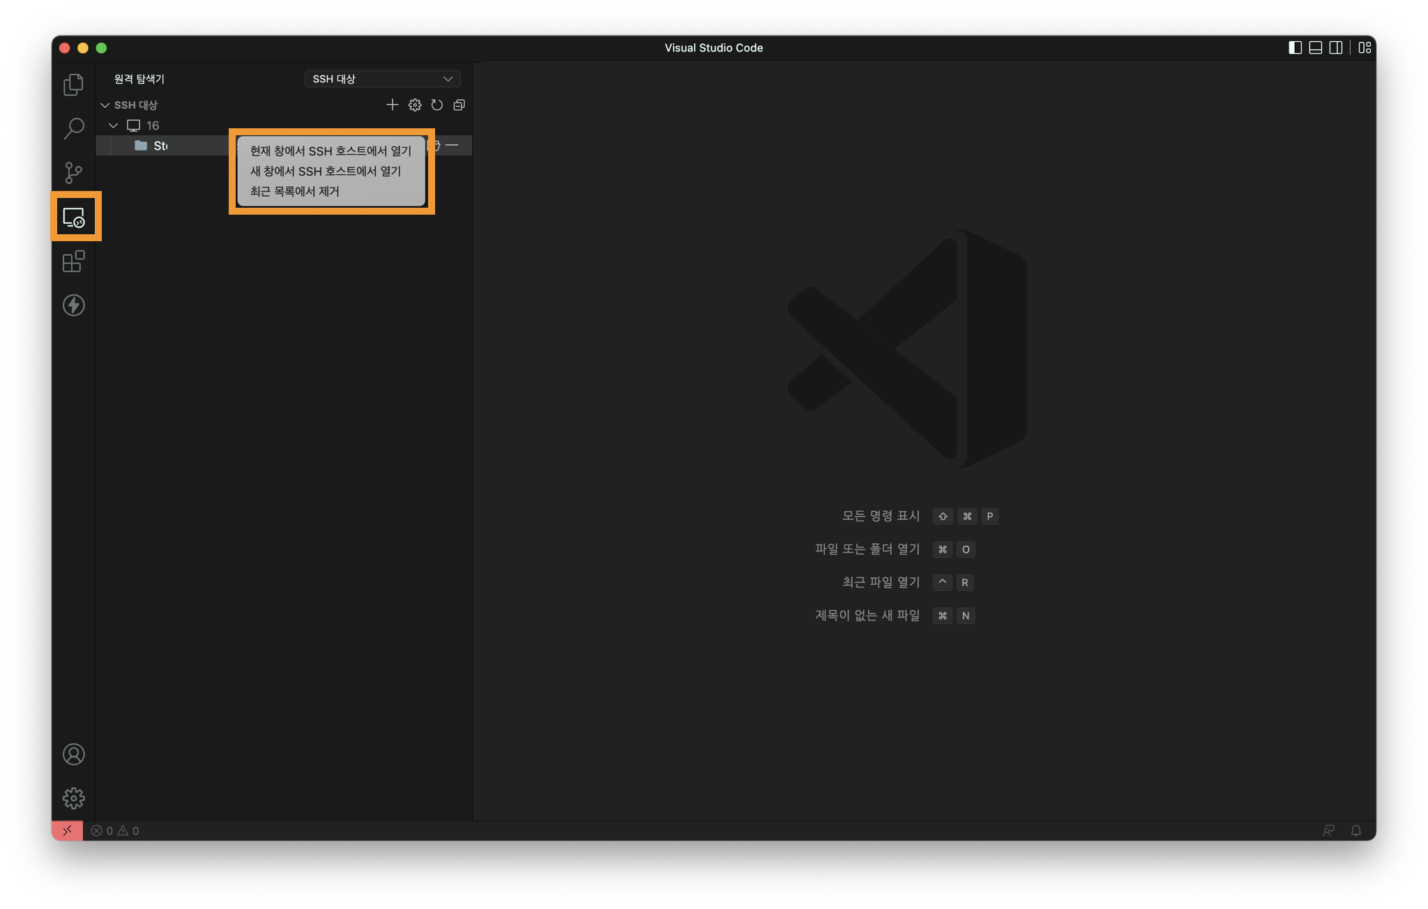Click the 파일 또는 폴더 열기 label

(867, 549)
